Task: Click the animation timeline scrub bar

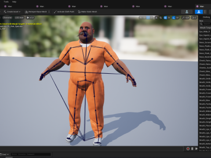Action: pos(91,149)
